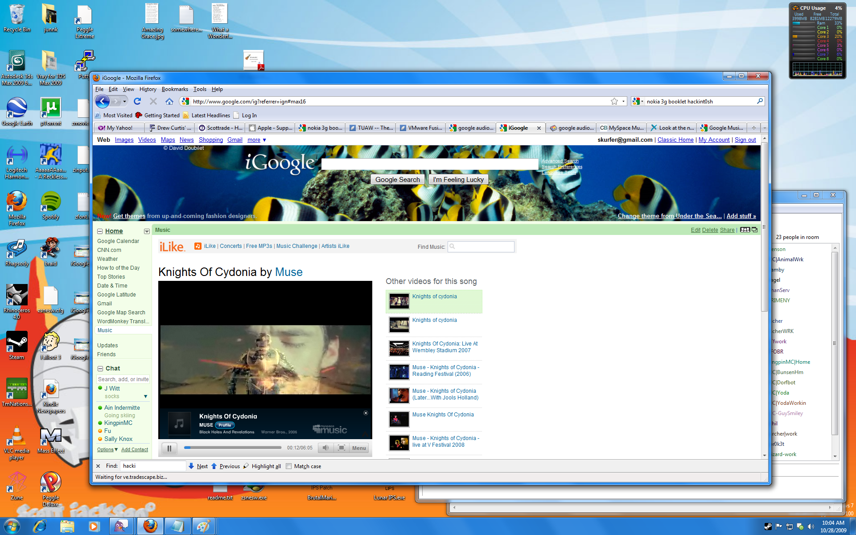This screenshot has width=856, height=535.
Task: Click the Google Search button
Action: (x=397, y=179)
